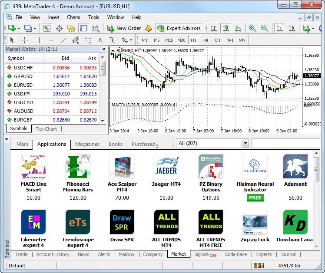
Task: Toggle the H4 timeframe button
Action: pyautogui.click(x=205, y=40)
